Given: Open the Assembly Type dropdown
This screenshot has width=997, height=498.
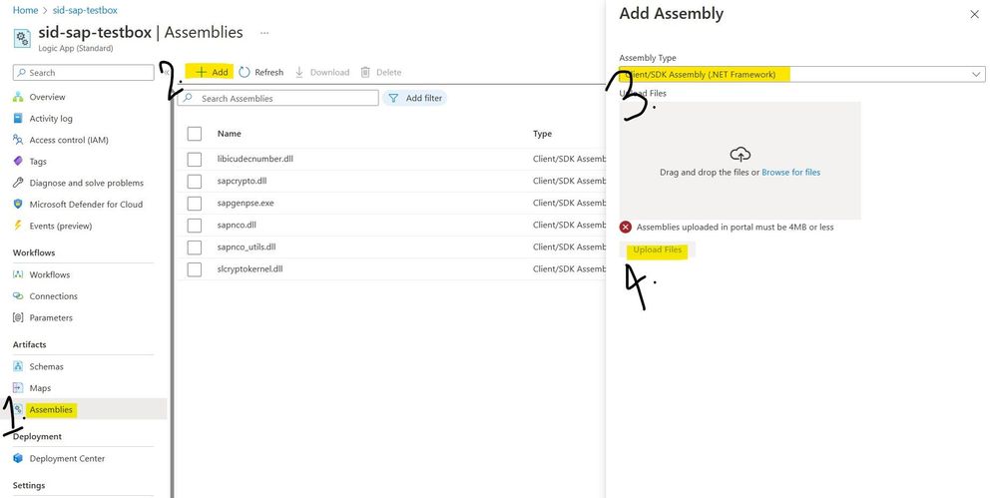Looking at the screenshot, I should 802,75.
